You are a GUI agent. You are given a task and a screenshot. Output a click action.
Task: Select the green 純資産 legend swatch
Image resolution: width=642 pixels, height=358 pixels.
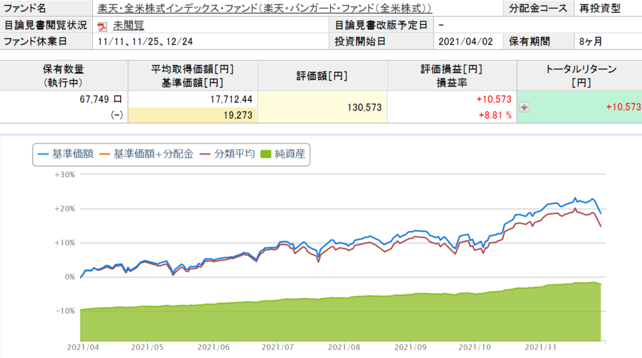pyautogui.click(x=266, y=154)
